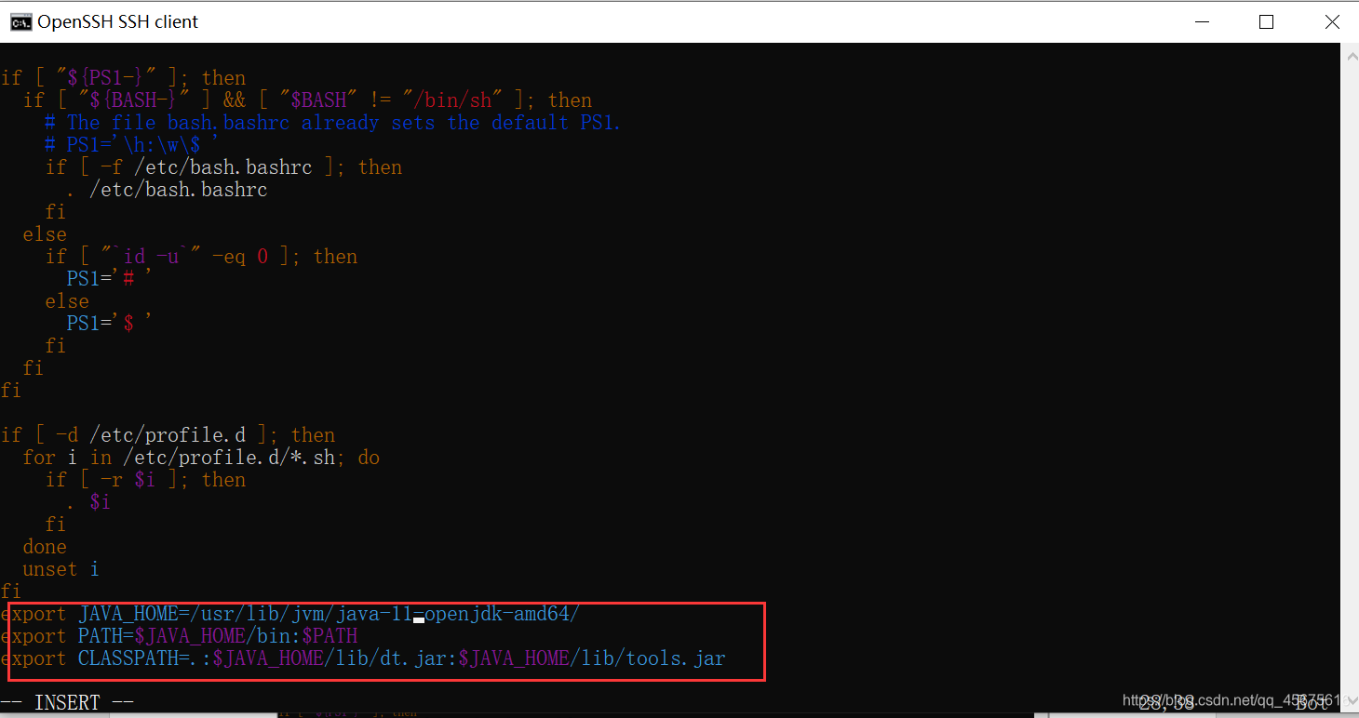Click the line PS1='$ '
The width and height of the screenshot is (1359, 718).
(x=110, y=324)
